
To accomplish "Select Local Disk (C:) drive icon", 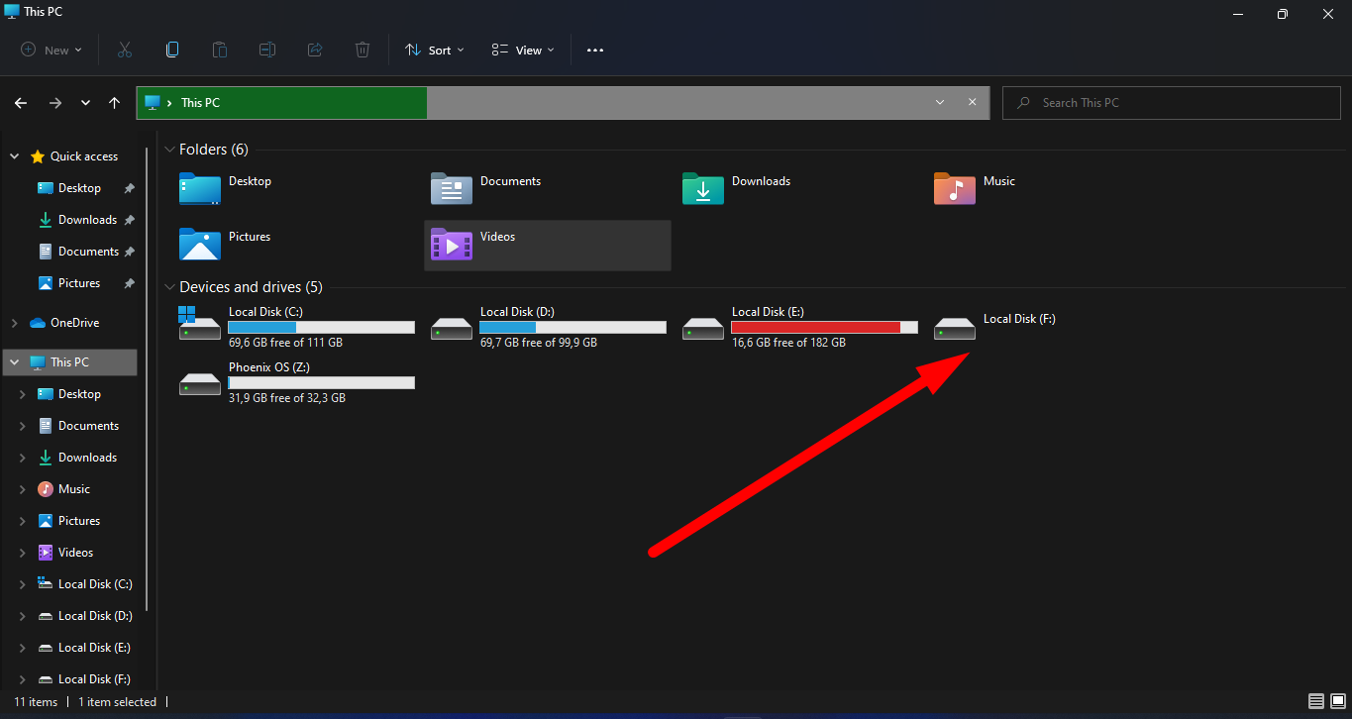I will point(200,323).
